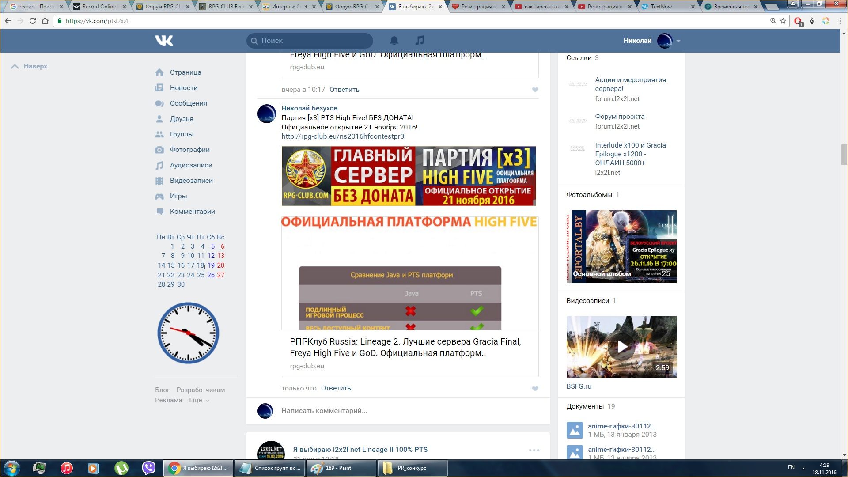Click Ответить under только что comment
The height and width of the screenshot is (477, 848).
click(x=336, y=388)
